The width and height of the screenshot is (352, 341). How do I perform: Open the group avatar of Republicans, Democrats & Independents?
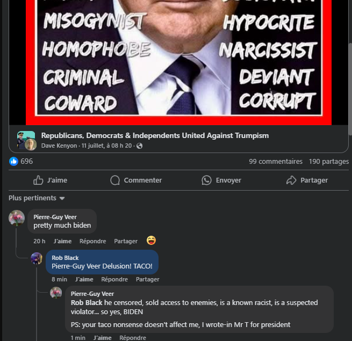(x=26, y=141)
